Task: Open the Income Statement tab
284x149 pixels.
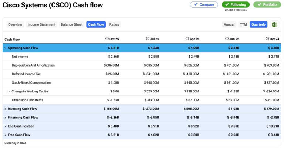Action: tap(41, 24)
